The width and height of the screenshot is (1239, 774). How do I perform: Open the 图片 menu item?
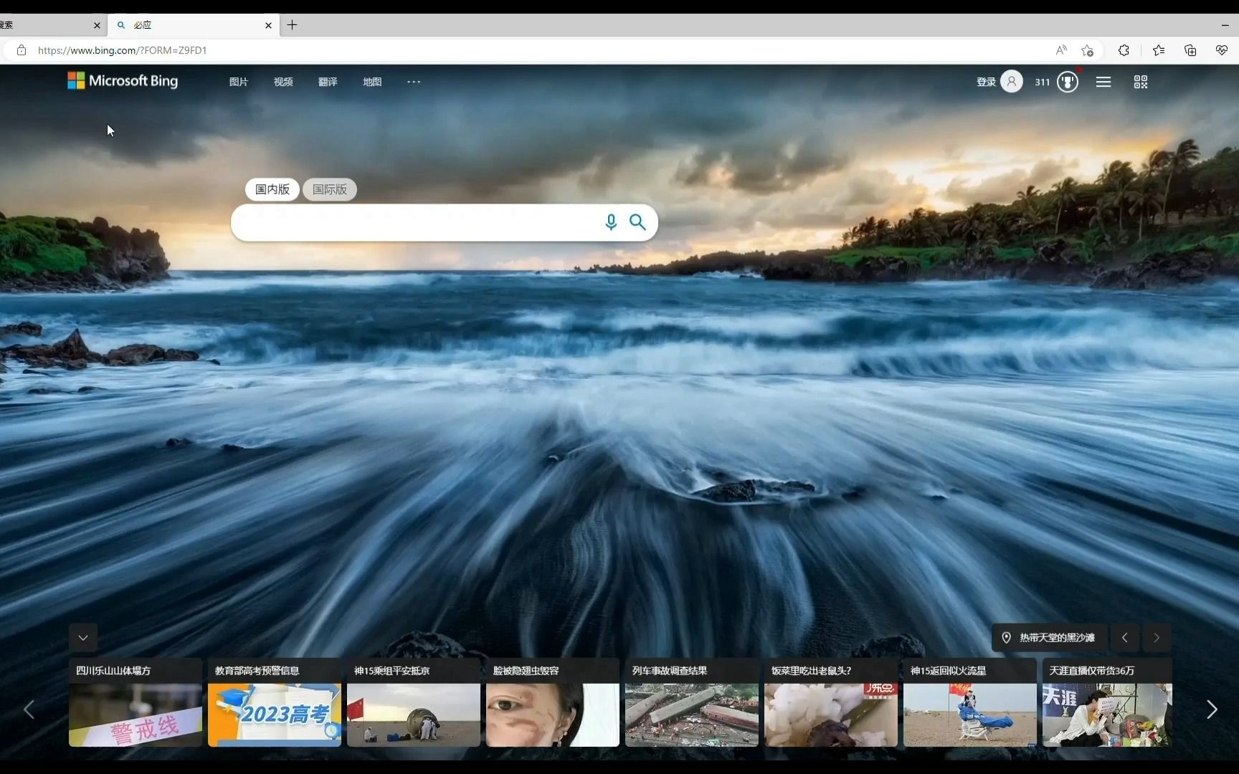coord(239,82)
